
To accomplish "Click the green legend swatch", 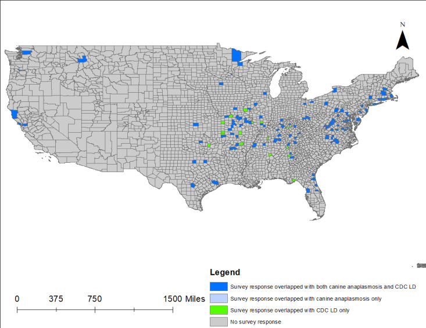I will 219,310.
